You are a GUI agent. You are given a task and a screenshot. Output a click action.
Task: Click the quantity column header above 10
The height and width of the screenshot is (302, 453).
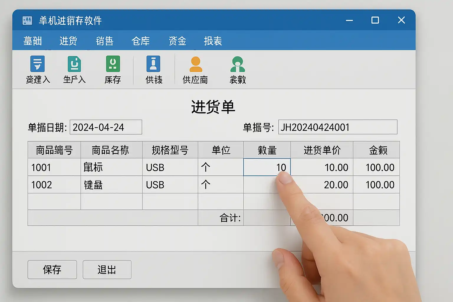pyautogui.click(x=267, y=150)
